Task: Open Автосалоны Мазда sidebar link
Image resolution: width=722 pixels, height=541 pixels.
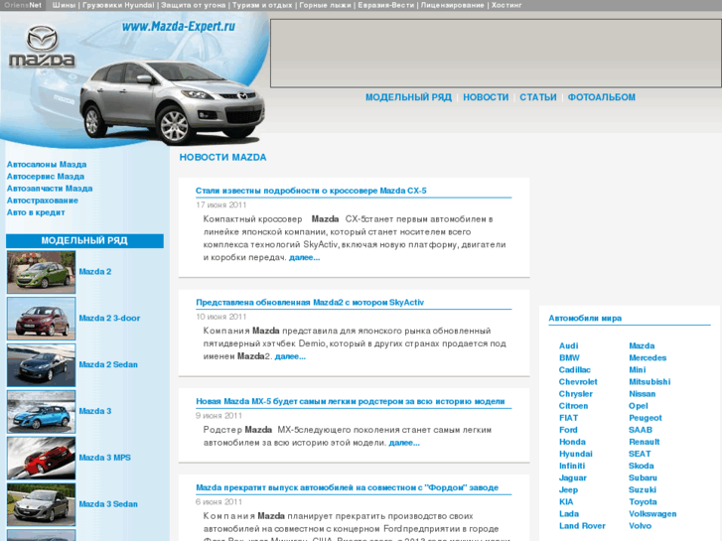Action: pyautogui.click(x=47, y=165)
